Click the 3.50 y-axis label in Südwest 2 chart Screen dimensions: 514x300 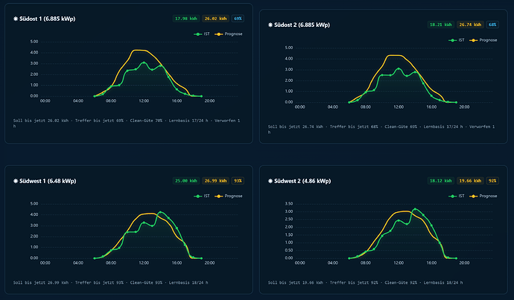[x=289, y=204]
